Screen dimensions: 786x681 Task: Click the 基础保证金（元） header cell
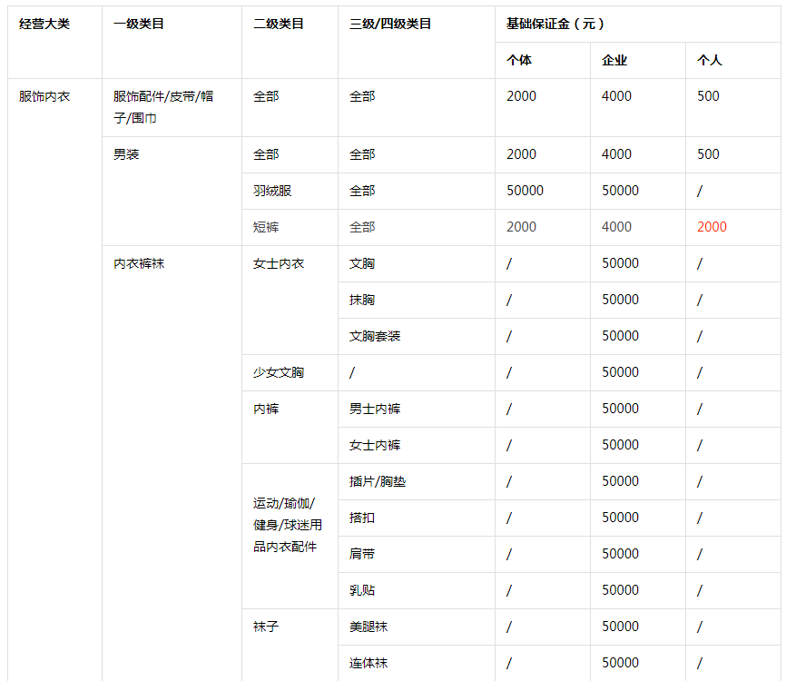(x=545, y=25)
